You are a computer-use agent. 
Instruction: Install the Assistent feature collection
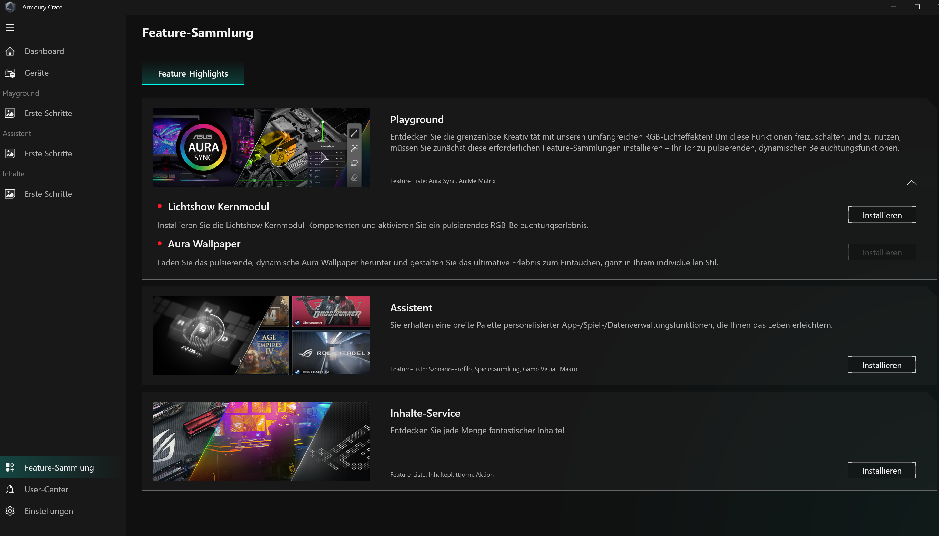[881, 365]
